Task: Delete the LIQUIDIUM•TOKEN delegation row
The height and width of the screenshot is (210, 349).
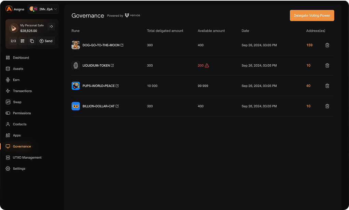Action: pos(327,65)
